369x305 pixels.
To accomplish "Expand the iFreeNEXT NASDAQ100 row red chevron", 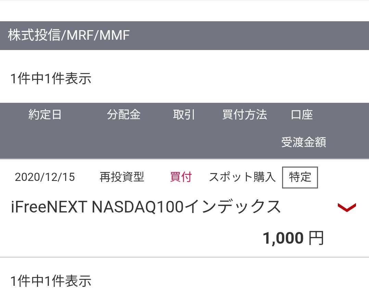I will (347, 207).
